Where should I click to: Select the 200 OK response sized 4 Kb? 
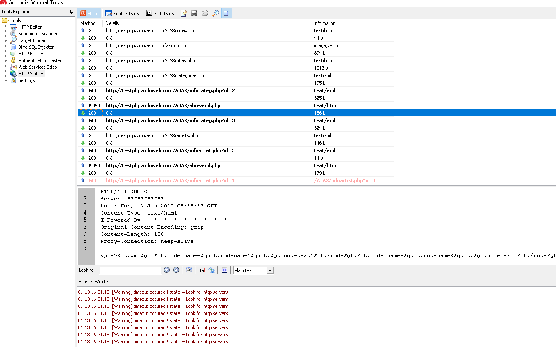(x=236, y=38)
